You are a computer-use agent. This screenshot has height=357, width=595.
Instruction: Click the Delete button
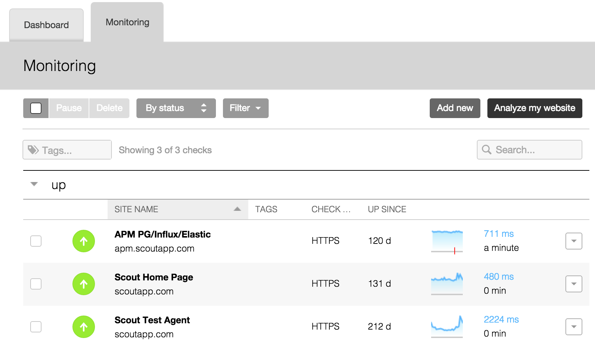coord(109,108)
